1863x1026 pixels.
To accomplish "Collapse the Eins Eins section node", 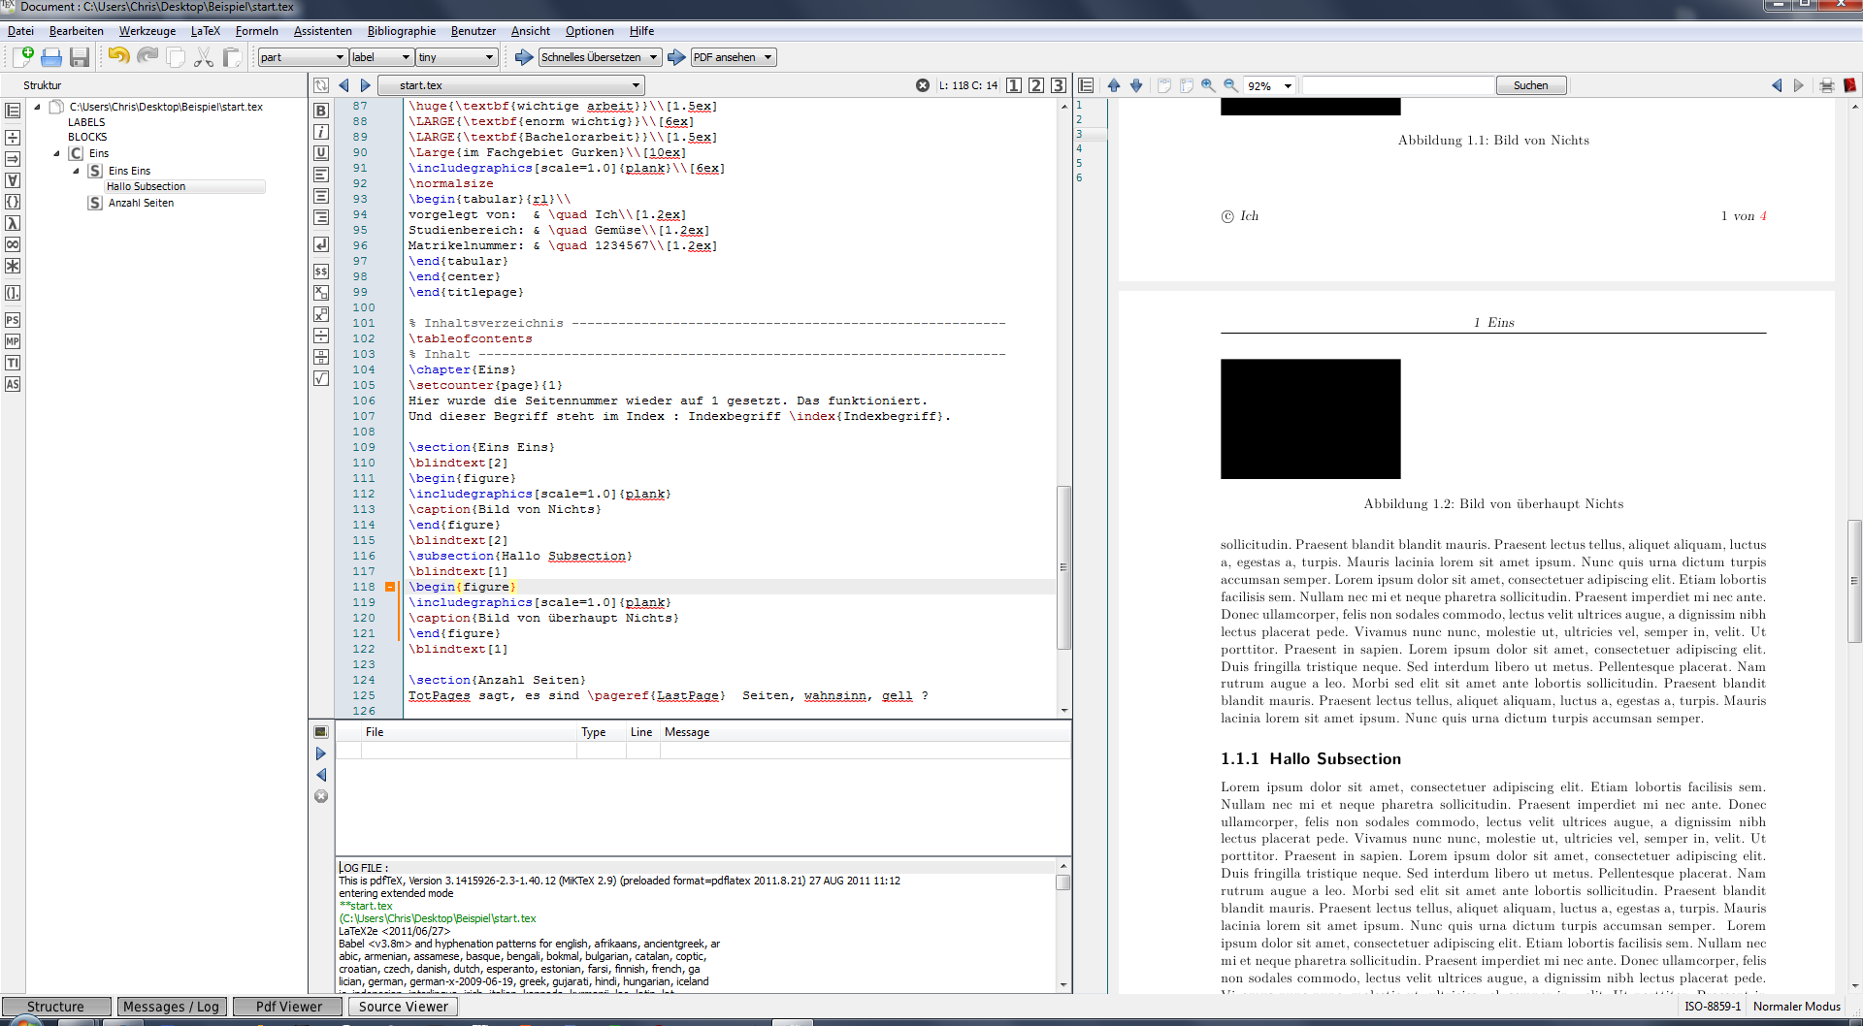I will [77, 171].
